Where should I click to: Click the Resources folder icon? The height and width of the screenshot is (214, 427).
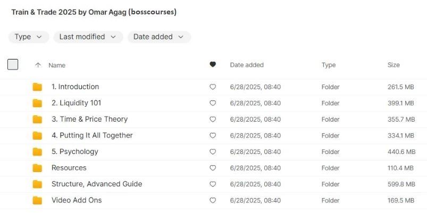pyautogui.click(x=37, y=168)
